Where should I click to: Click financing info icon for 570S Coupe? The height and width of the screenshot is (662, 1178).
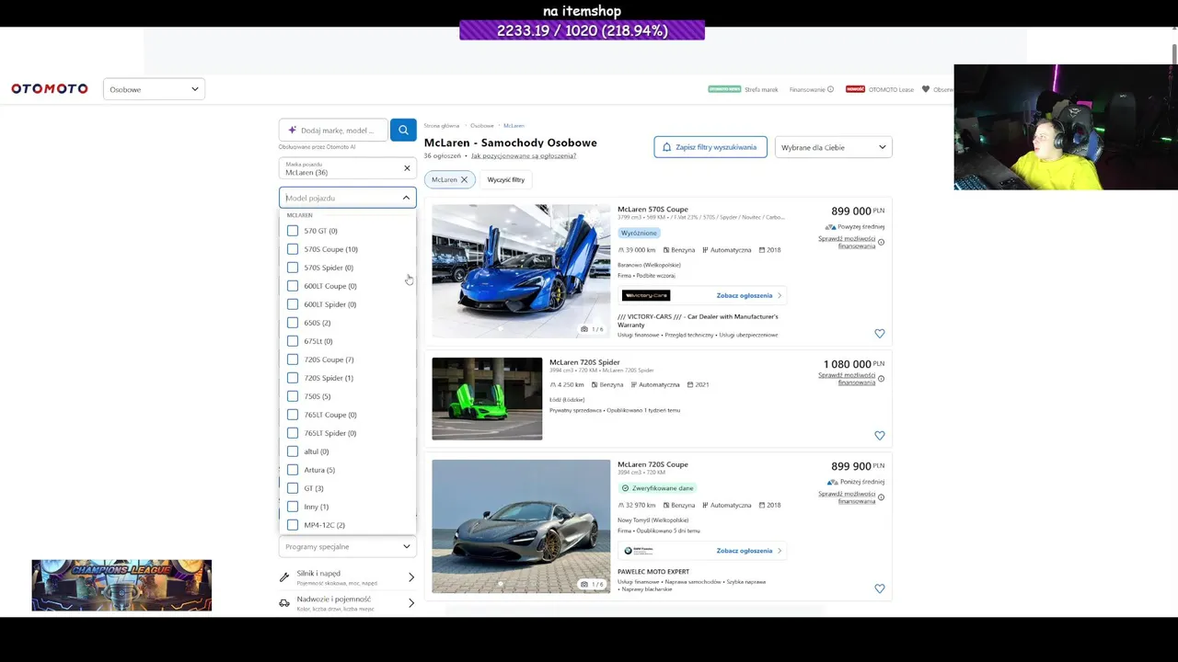pos(881,243)
